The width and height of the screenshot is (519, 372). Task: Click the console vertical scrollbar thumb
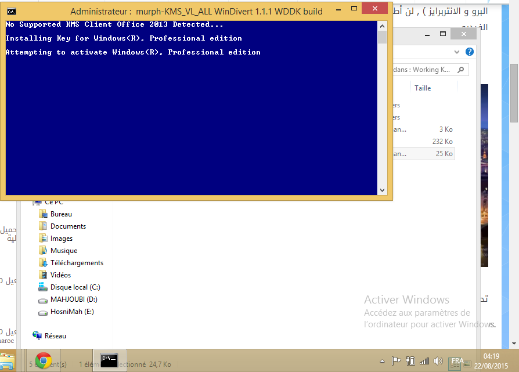(x=383, y=37)
